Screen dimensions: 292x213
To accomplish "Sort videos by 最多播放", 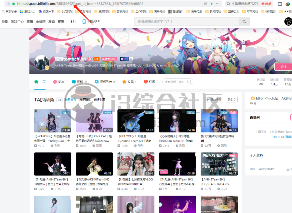I will coord(85,100).
